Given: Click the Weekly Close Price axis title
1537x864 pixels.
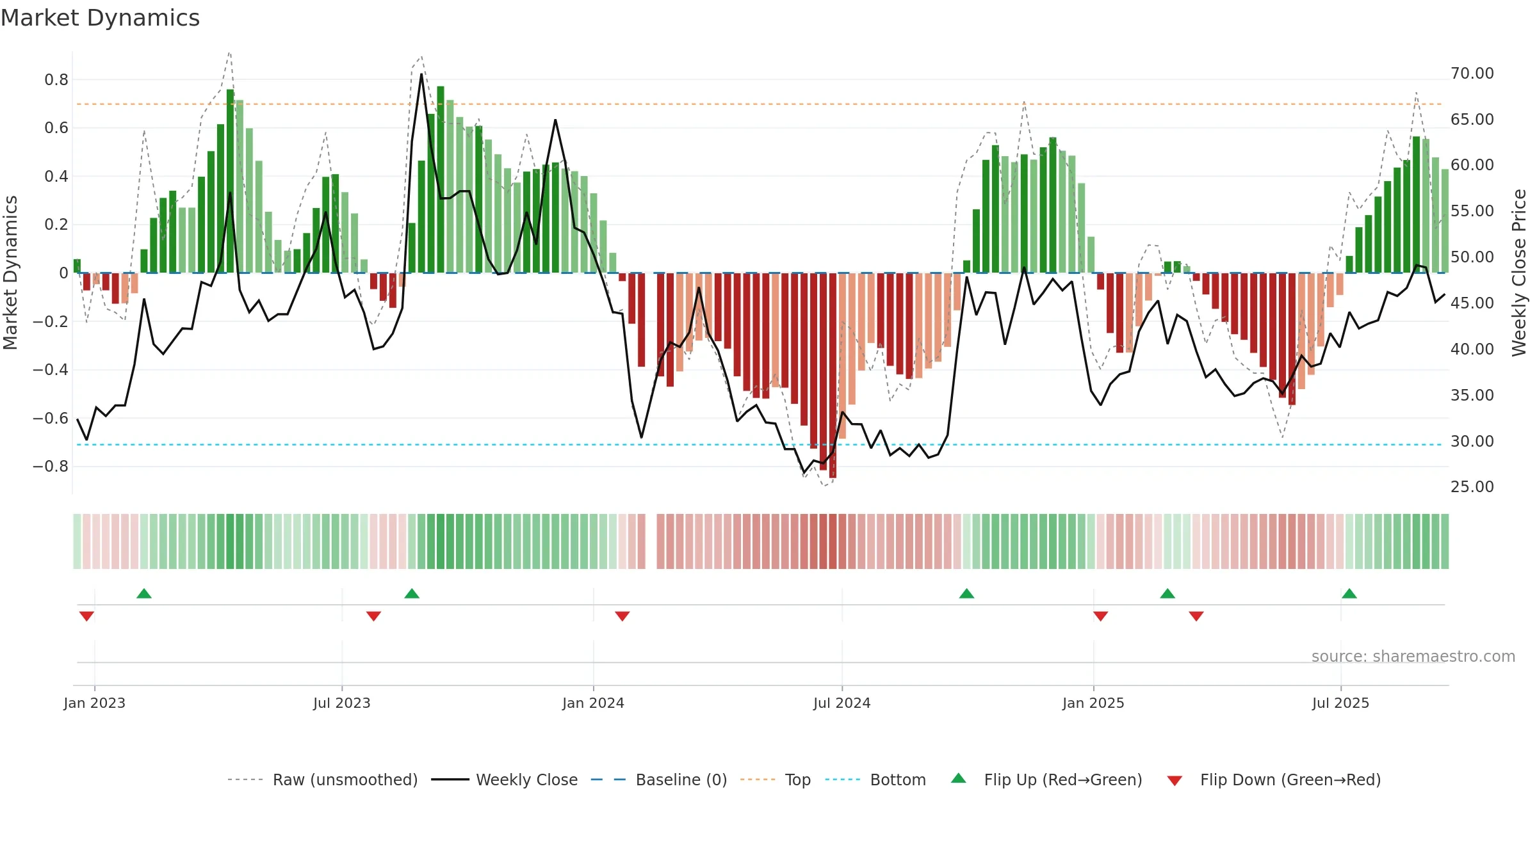Looking at the screenshot, I should pyautogui.click(x=1519, y=273).
